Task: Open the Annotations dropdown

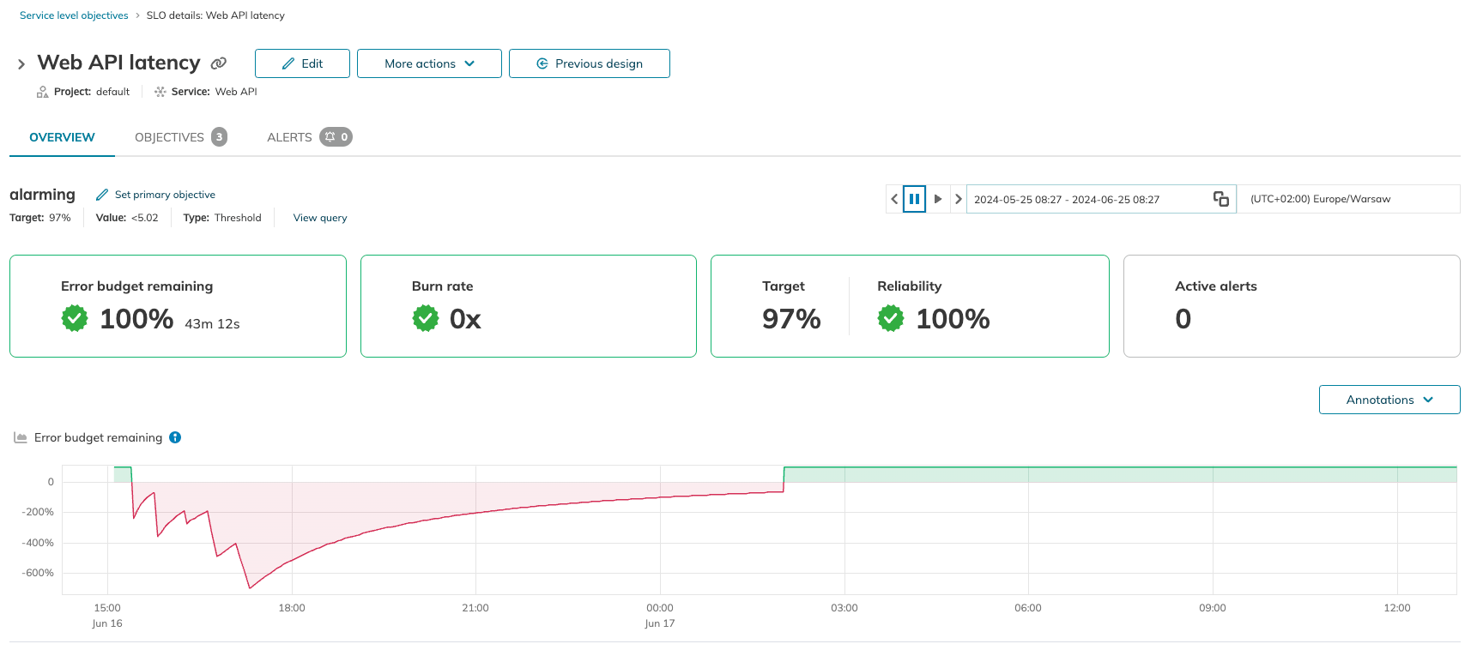Action: tap(1389, 400)
